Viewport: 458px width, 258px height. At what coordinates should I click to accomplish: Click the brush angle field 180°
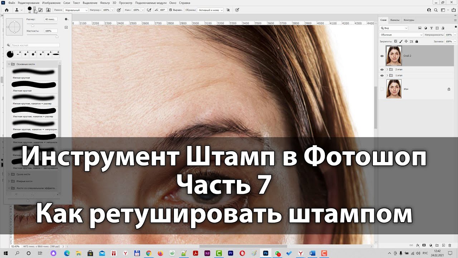[162, 10]
